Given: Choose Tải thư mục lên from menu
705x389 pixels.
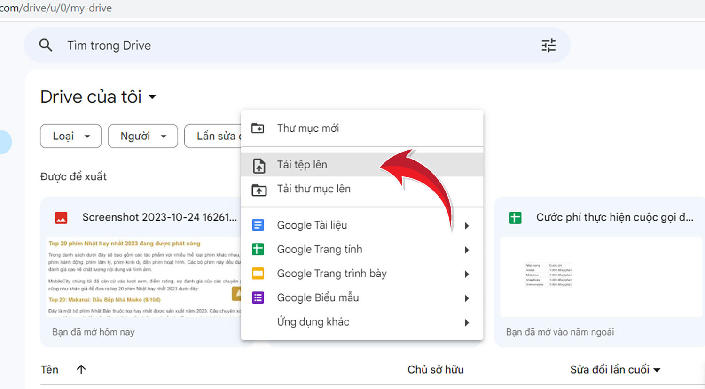Looking at the screenshot, I should (x=362, y=189).
